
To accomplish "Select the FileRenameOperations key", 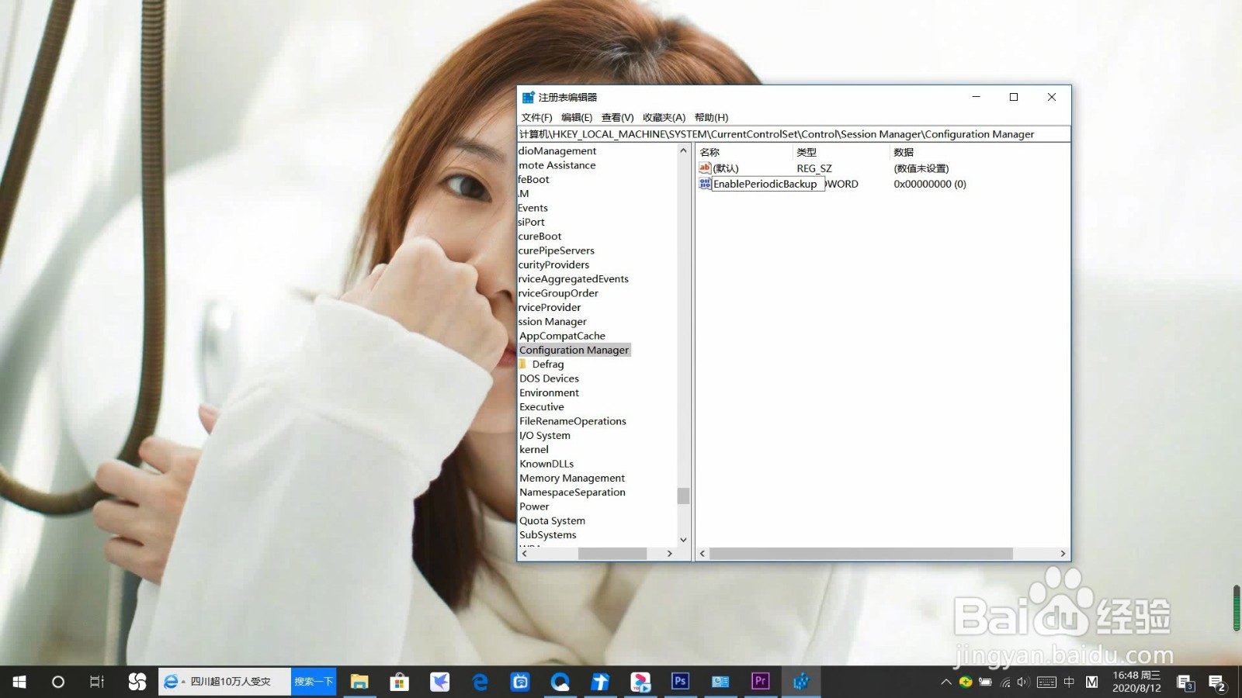I will tap(573, 421).
